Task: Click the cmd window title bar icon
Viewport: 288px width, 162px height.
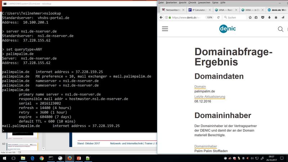Action: pyautogui.click(x=5, y=4)
